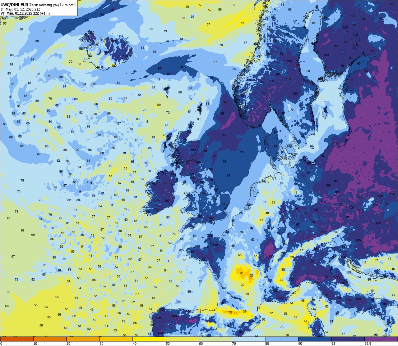The width and height of the screenshot is (398, 346).
Task: Click the 60–70 pale green legend swatch
Action: [215, 339]
